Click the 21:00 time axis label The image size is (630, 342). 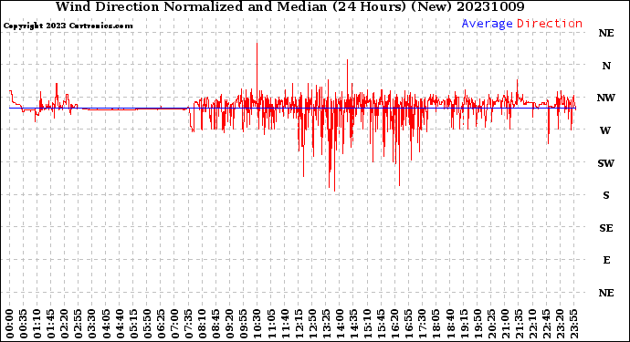tap(505, 324)
